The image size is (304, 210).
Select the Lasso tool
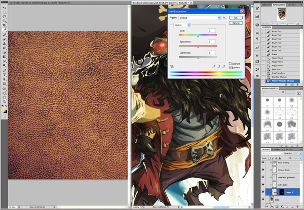coord(4,17)
